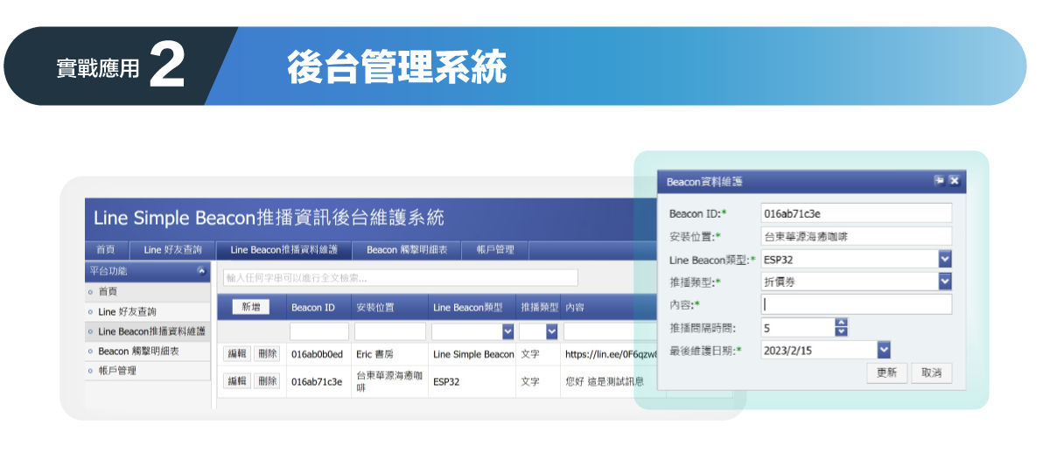Click the 安裝位置 filter field

390,331
